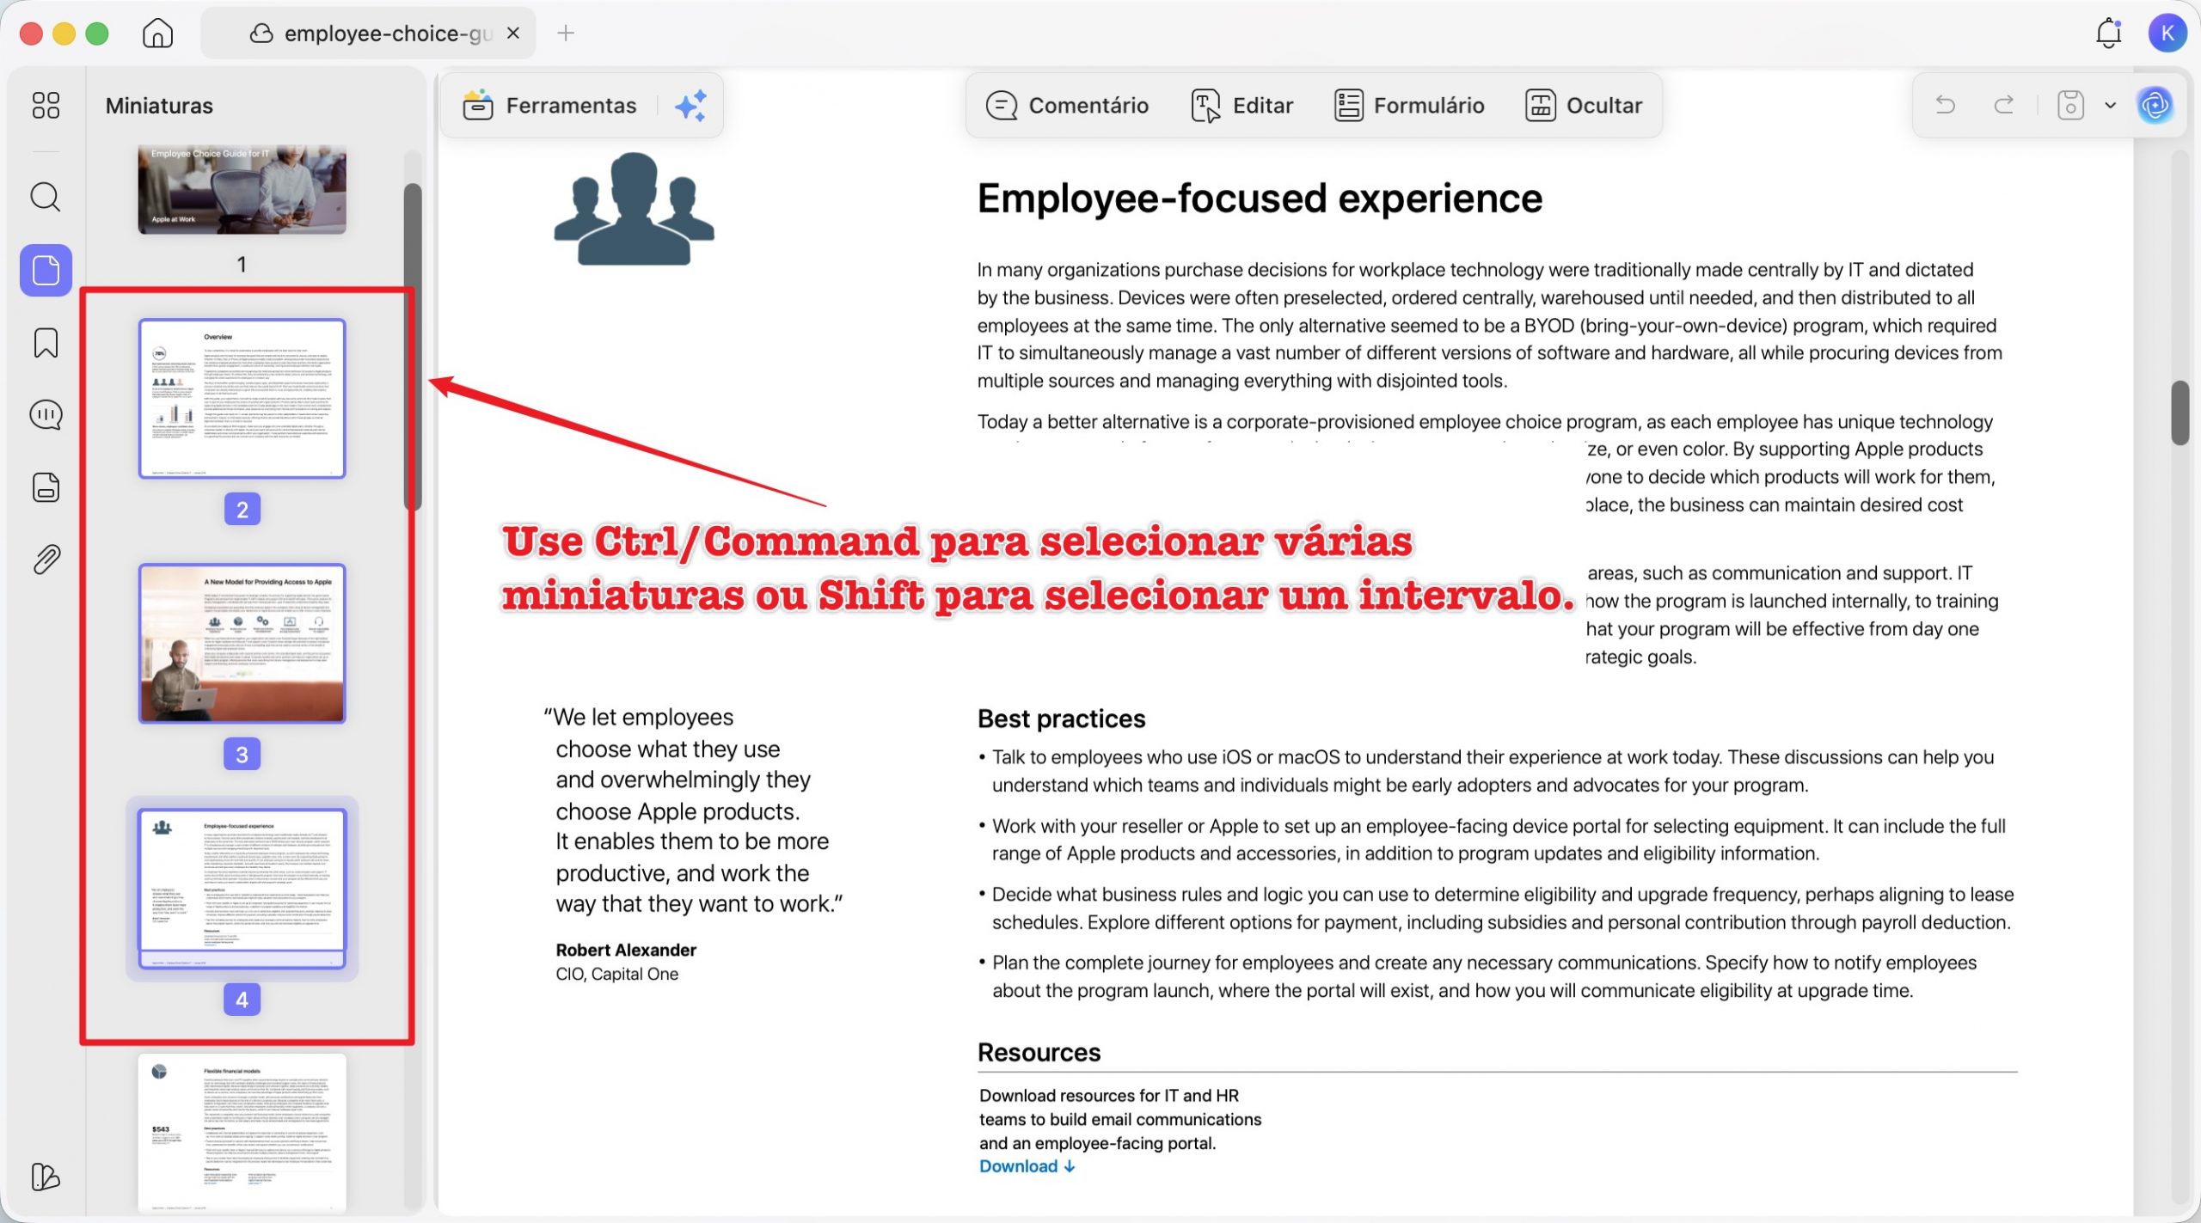Select page 4 Employee-focused experience thumbnail
This screenshot has width=2201, height=1223.
tap(242, 889)
